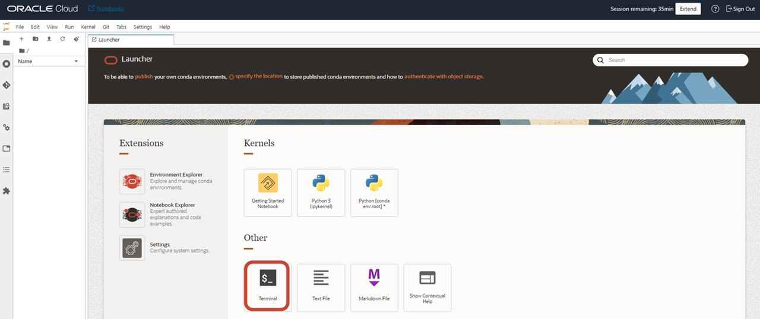
Task: Click the Jupyter logo icon in menu bar
Action: 6,27
